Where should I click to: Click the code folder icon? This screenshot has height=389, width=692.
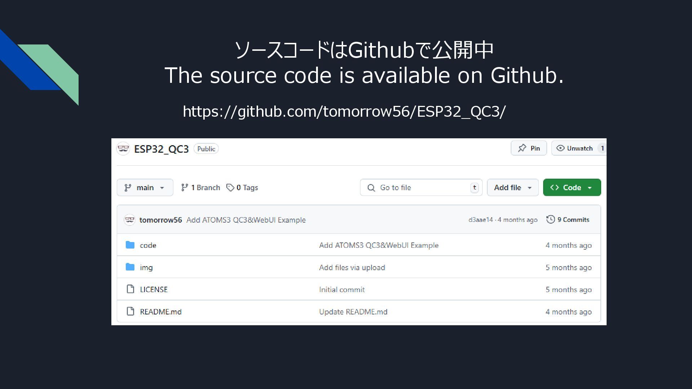pos(130,245)
